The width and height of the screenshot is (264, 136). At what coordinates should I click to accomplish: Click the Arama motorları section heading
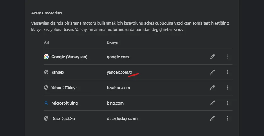(x=47, y=13)
